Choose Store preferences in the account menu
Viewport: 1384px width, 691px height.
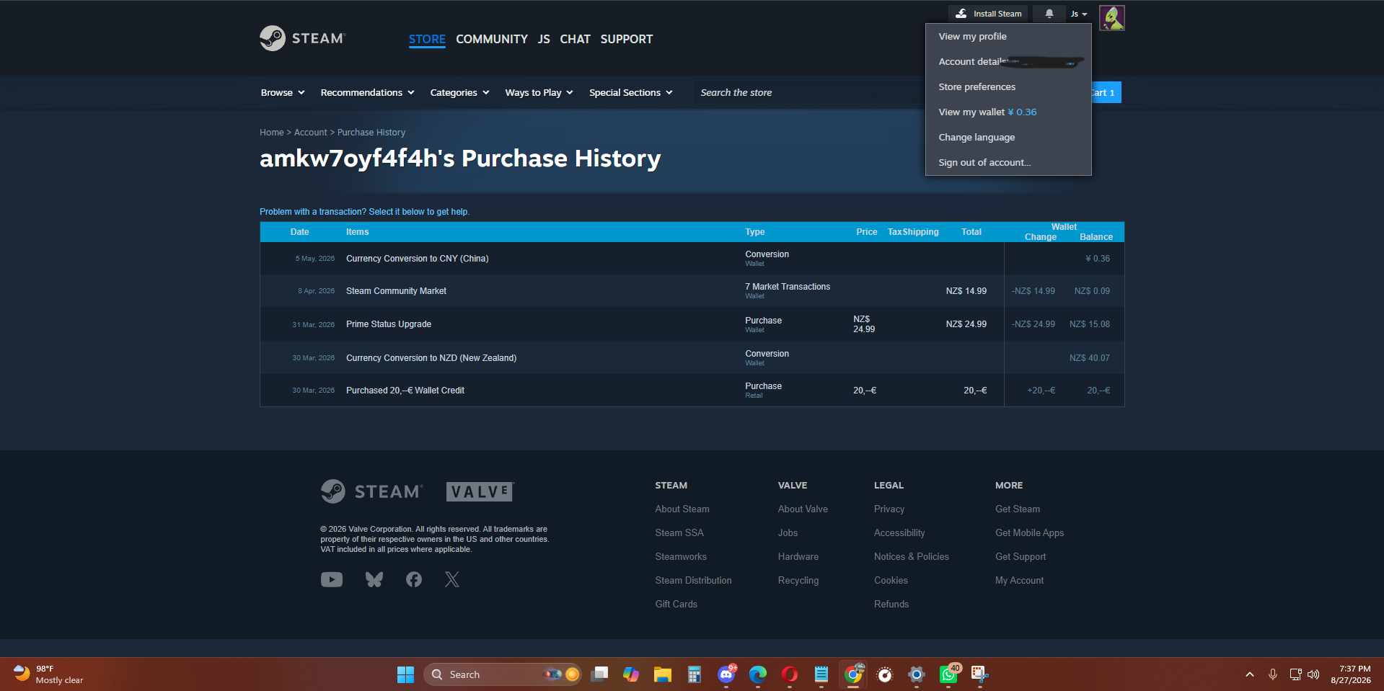point(1008,86)
